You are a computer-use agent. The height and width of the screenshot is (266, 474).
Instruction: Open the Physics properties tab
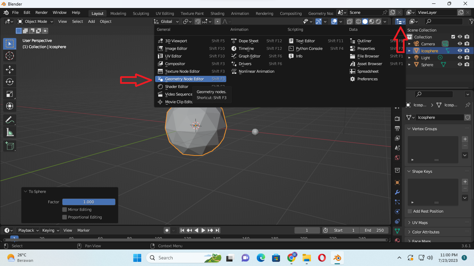pos(397,212)
